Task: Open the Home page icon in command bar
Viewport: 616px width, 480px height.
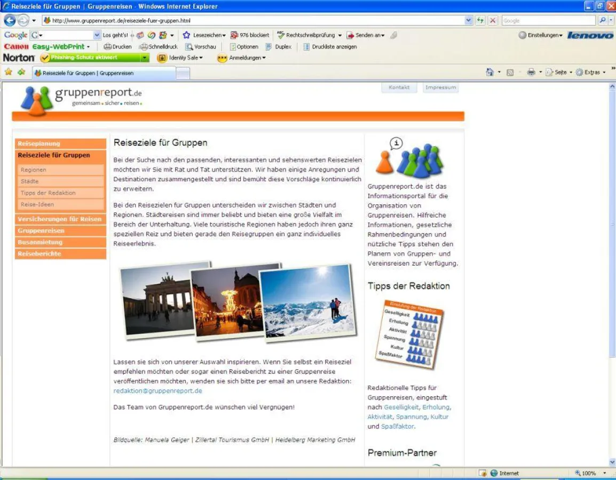Action: coord(489,73)
